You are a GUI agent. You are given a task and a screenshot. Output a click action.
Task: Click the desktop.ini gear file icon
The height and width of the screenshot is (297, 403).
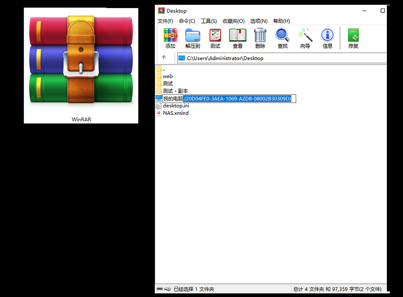click(159, 106)
